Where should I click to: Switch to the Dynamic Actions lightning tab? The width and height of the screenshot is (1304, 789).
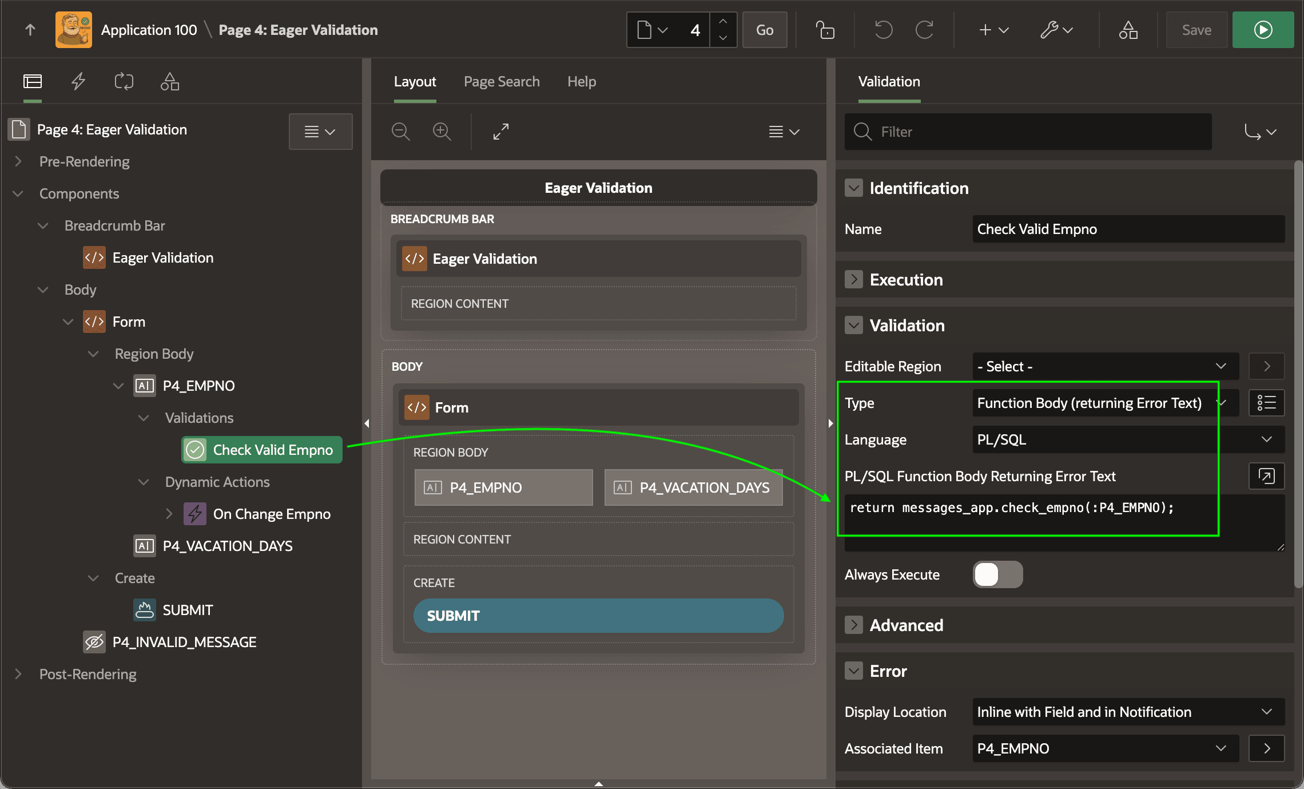click(x=78, y=81)
